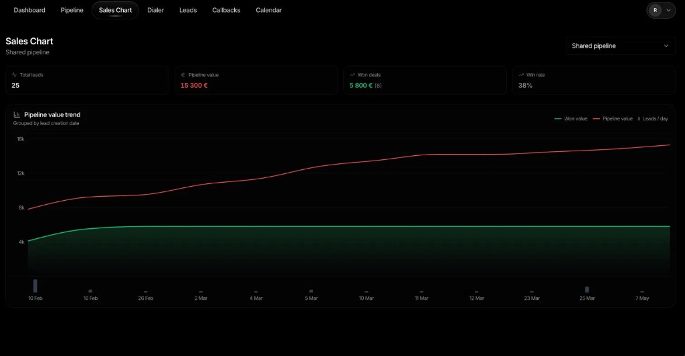Switch to the Pipeline tab
Screen dimensions: 685x356
[x=72, y=10]
